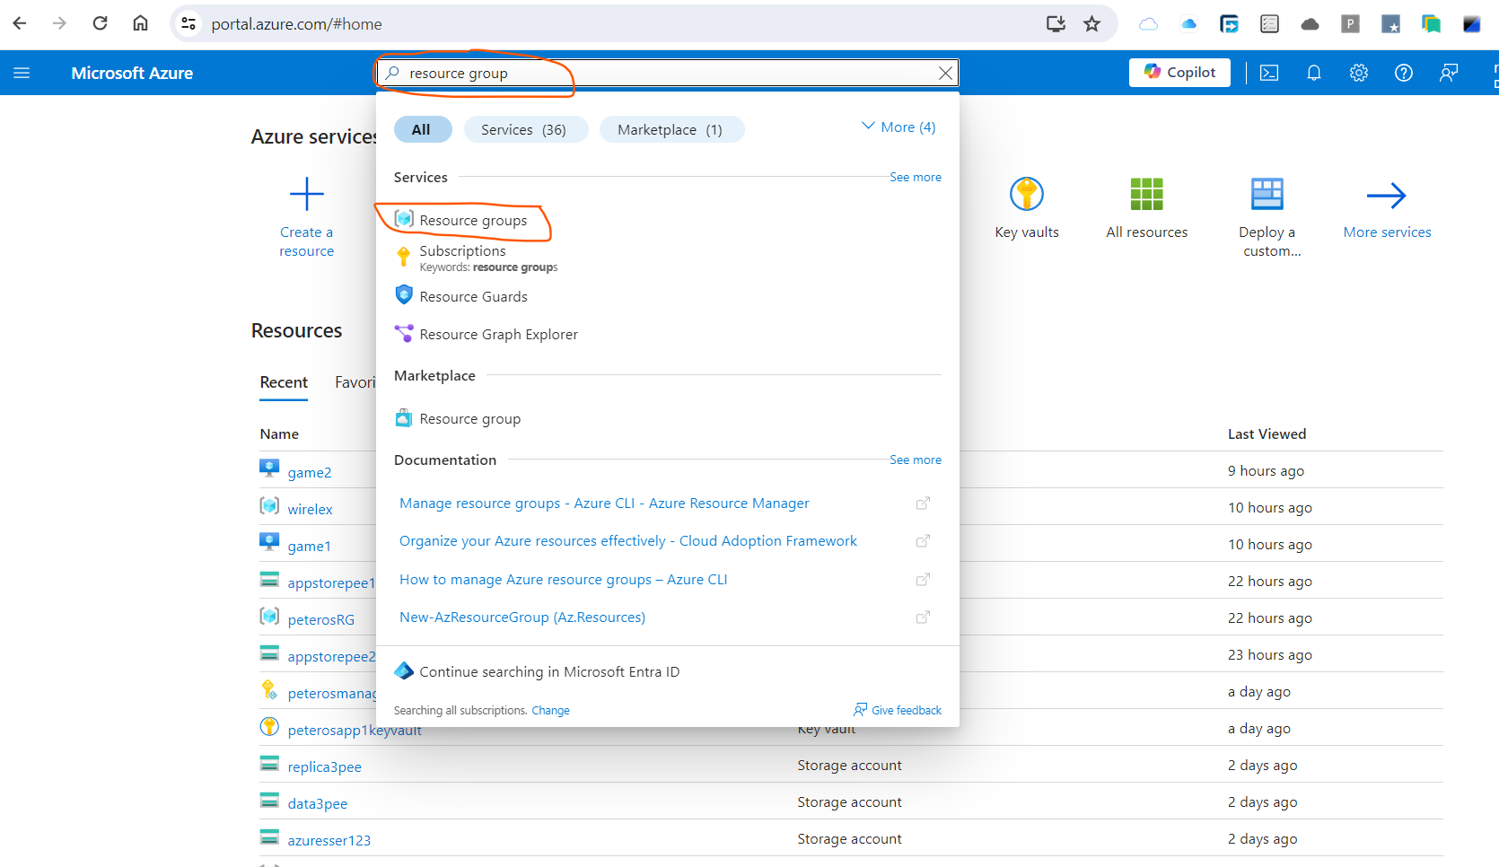The height and width of the screenshot is (867, 1499).
Task: Open the game2 resource
Action: point(310,472)
